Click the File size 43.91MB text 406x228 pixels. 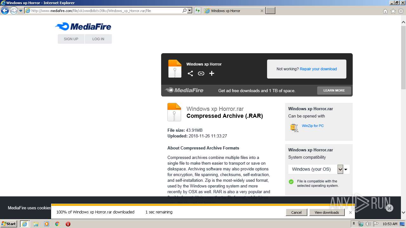click(x=185, y=130)
